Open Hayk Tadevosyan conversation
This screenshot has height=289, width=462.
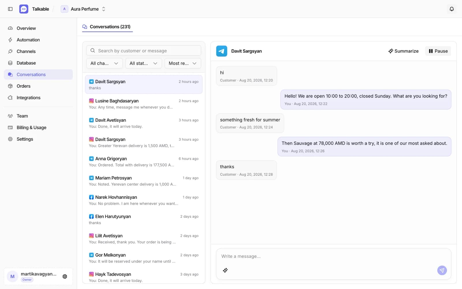[144, 277]
